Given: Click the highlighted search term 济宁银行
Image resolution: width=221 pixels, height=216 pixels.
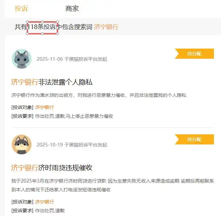Looking at the screenshot, I should coord(106,27).
